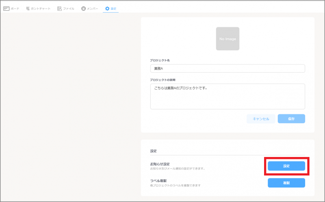The width and height of the screenshot is (325, 202).
Task: Click the プロジェクトの説明 field label
Action: point(162,80)
